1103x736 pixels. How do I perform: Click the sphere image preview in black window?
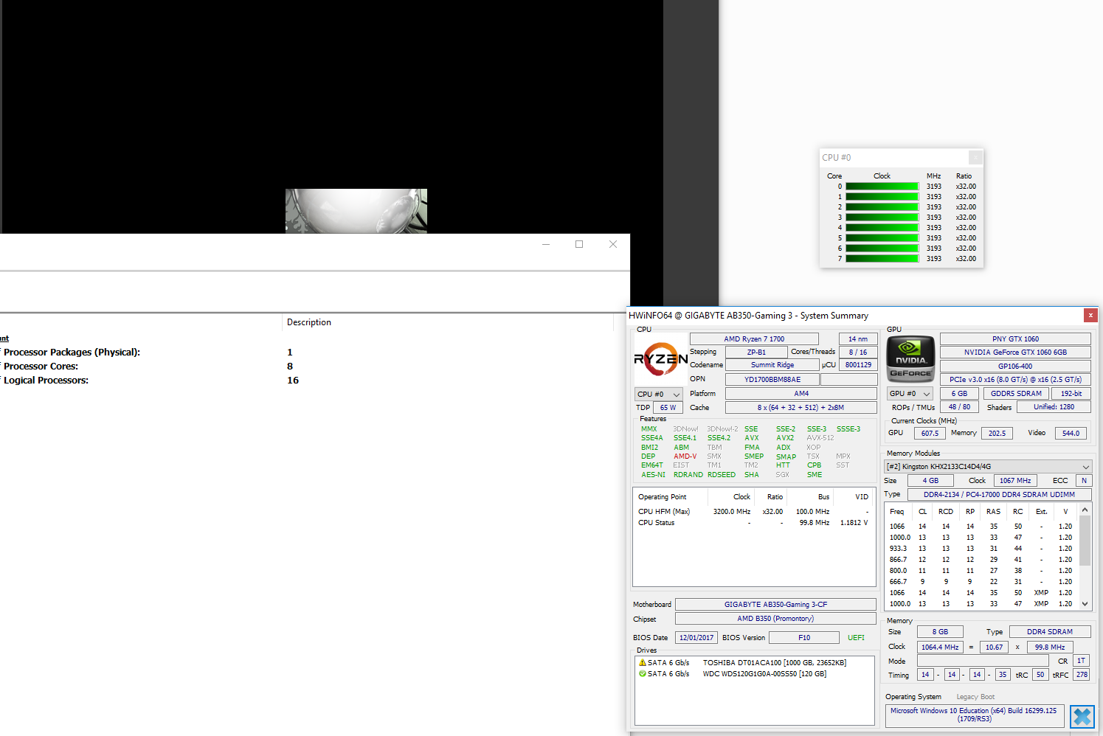356,211
